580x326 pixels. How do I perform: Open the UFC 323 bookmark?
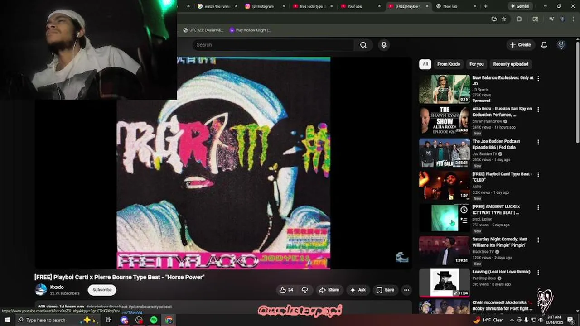coord(203,30)
